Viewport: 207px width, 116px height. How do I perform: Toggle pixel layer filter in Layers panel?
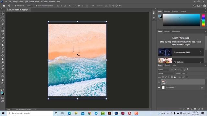tap(171, 70)
